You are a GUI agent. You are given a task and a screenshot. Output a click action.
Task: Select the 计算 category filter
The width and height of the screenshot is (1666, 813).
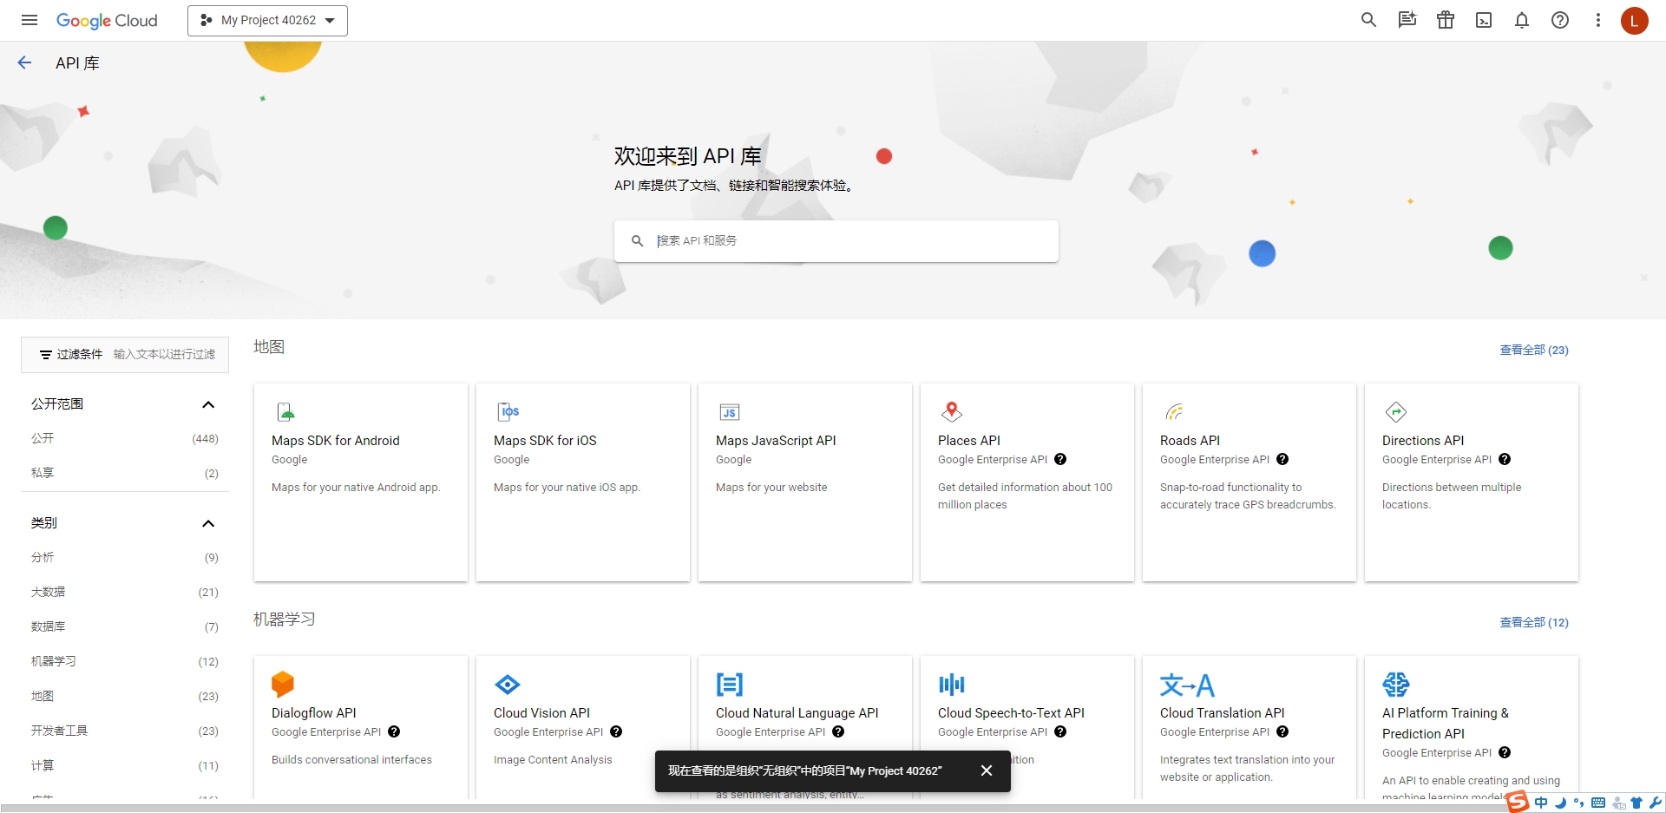(125, 765)
